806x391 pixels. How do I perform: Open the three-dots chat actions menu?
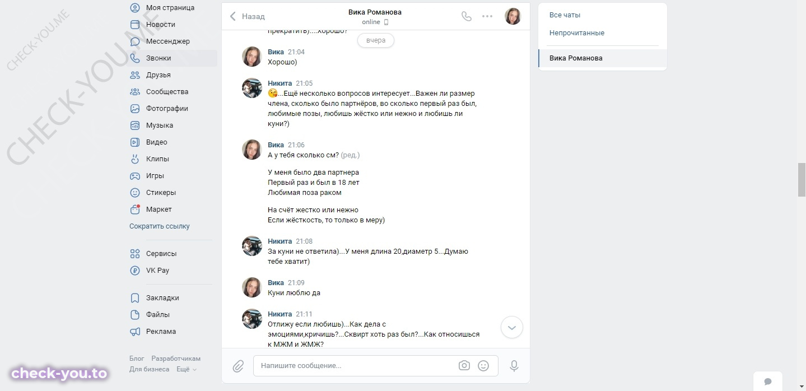487,16
